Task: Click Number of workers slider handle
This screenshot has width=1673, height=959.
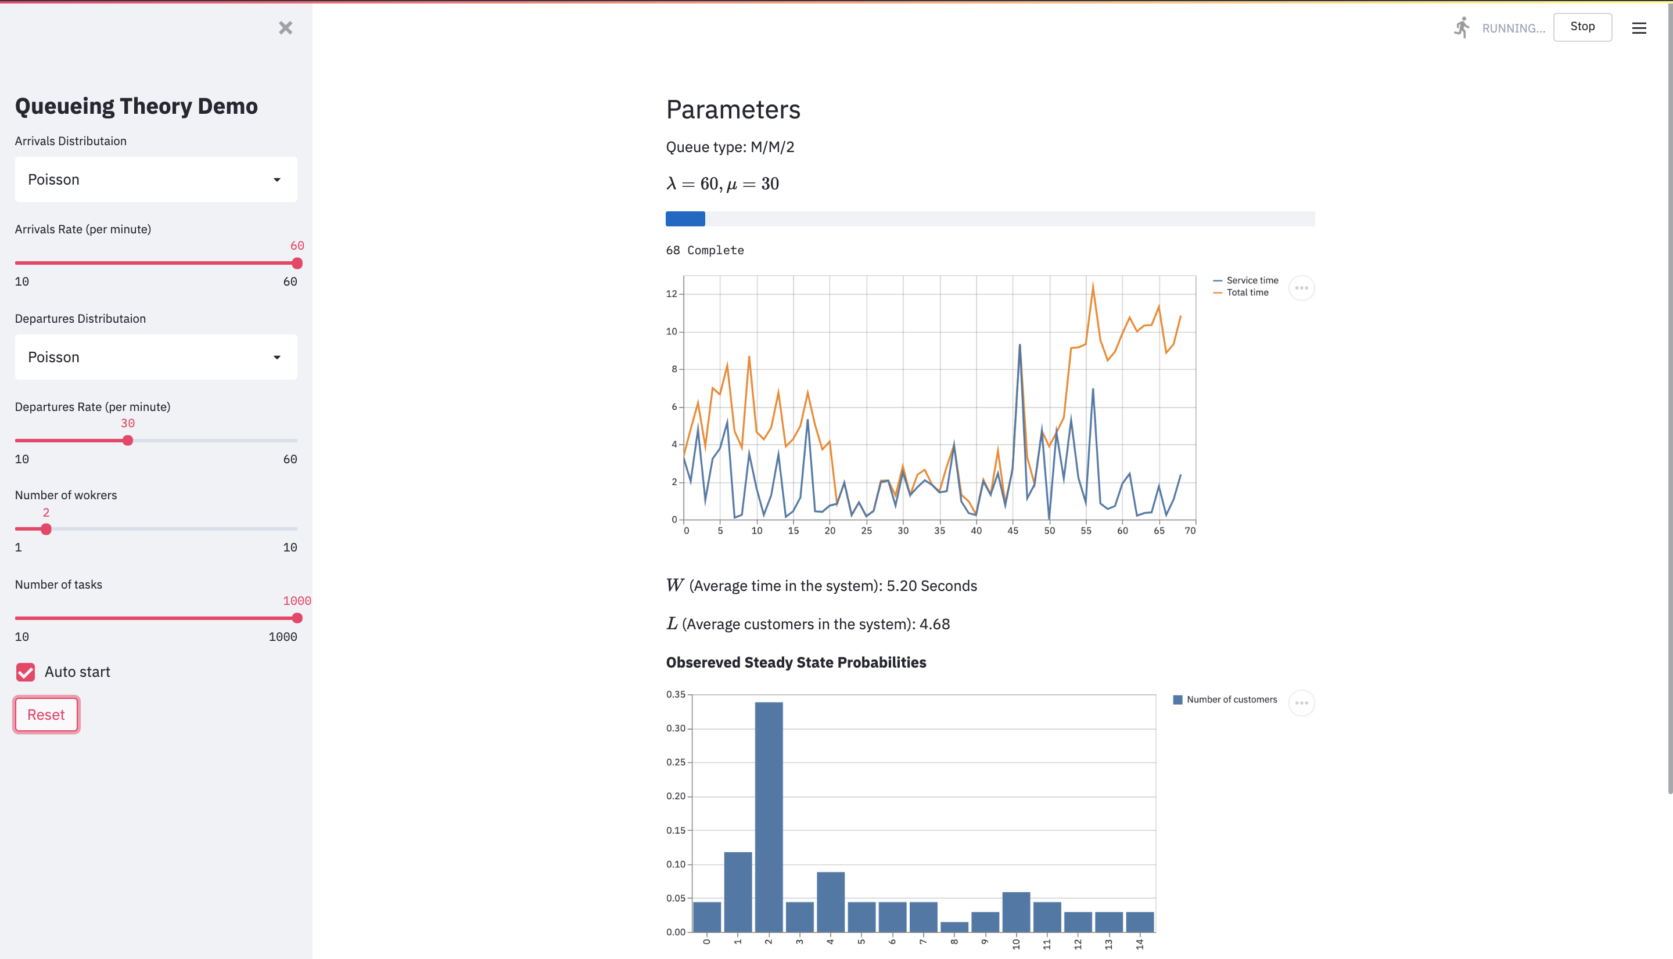Action: [46, 529]
